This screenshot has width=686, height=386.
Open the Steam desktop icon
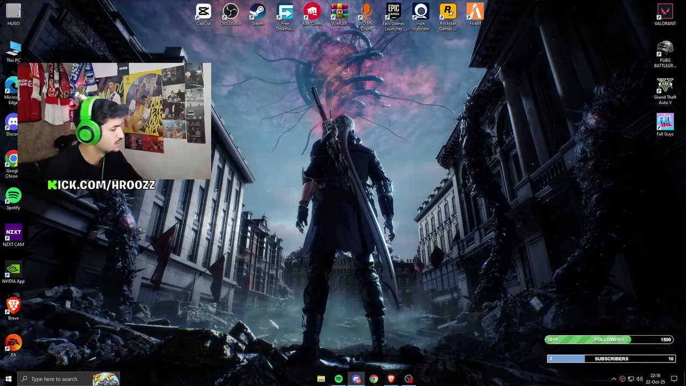[258, 14]
